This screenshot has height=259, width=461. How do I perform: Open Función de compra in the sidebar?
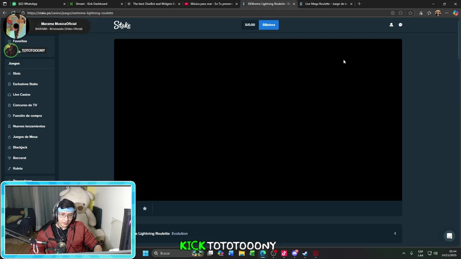30,116
